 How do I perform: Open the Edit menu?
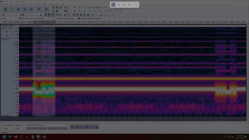coord(6,4)
